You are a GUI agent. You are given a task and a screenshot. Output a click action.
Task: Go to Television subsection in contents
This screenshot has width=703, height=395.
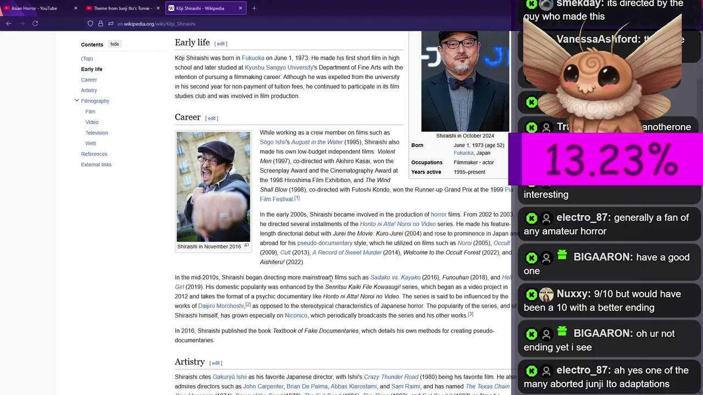97,133
